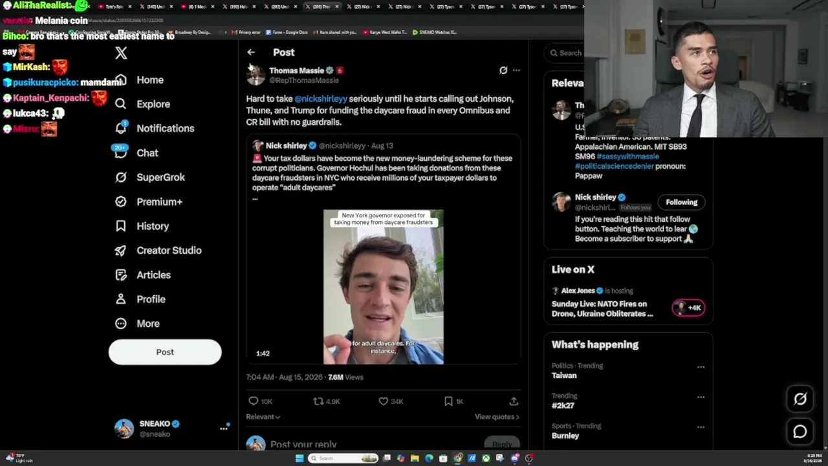828x466 pixels.
Task: Open File Explorer from the taskbar
Action: (x=415, y=458)
